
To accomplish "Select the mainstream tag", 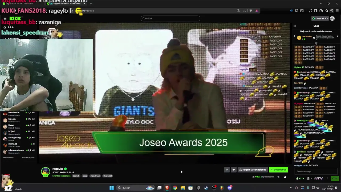I will tap(95, 176).
